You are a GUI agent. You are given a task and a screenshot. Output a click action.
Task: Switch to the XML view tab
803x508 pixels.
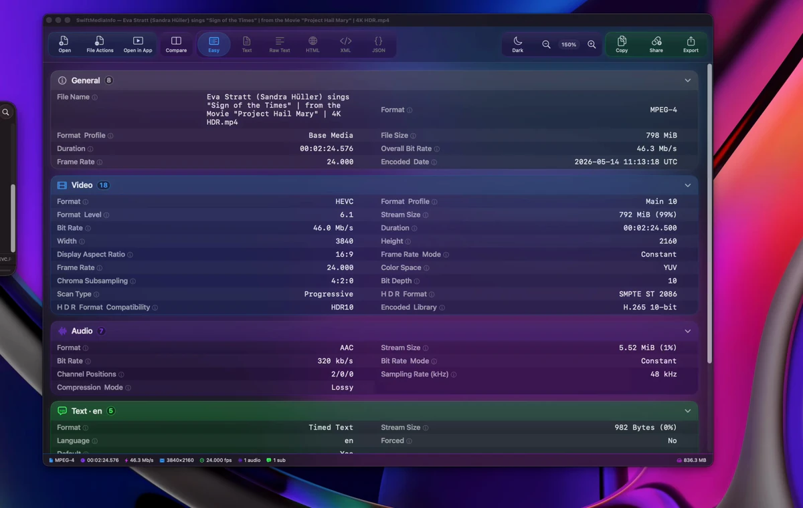(x=345, y=44)
